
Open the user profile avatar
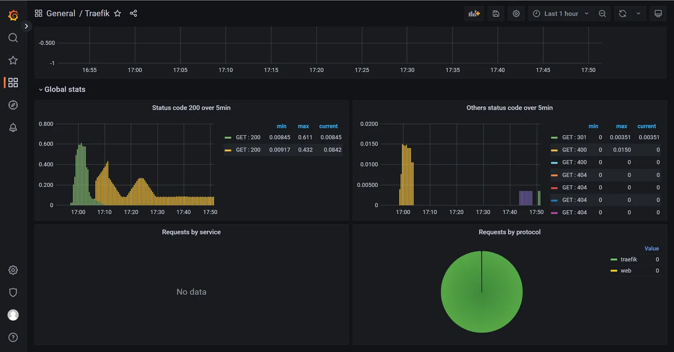[x=13, y=315]
